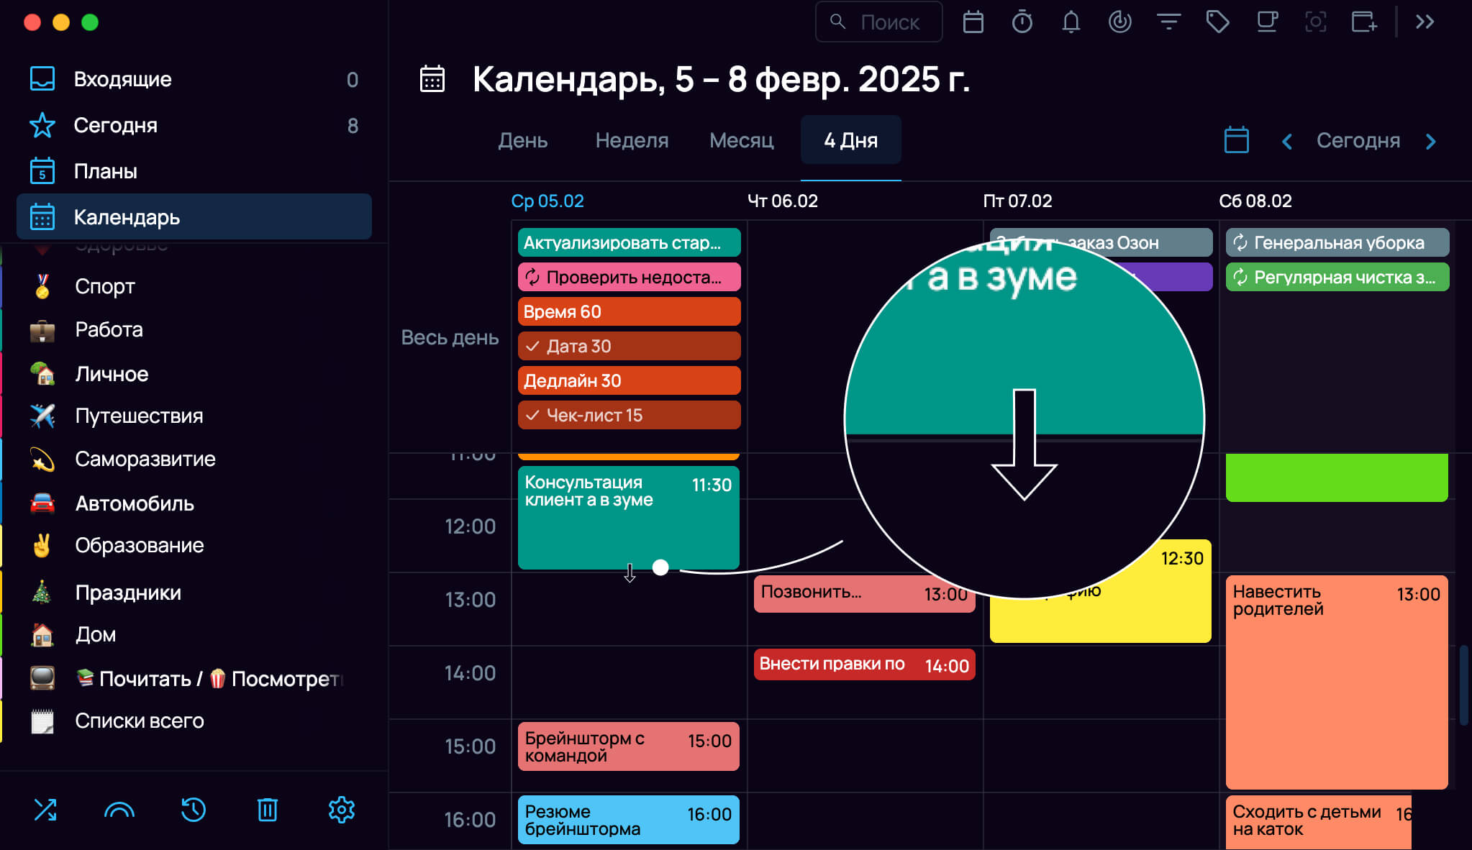This screenshot has width=1472, height=850.
Task: Click the notifications bell icon
Action: pos(1071,22)
